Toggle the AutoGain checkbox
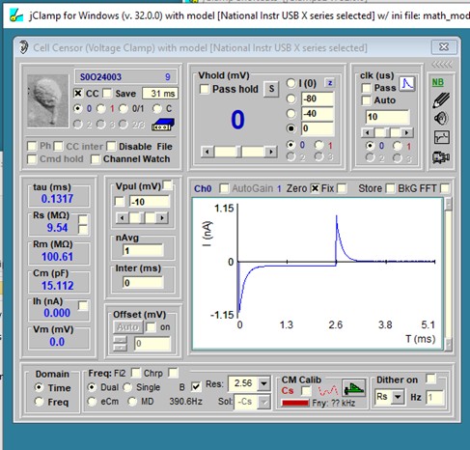This screenshot has width=470, height=450. (224, 188)
